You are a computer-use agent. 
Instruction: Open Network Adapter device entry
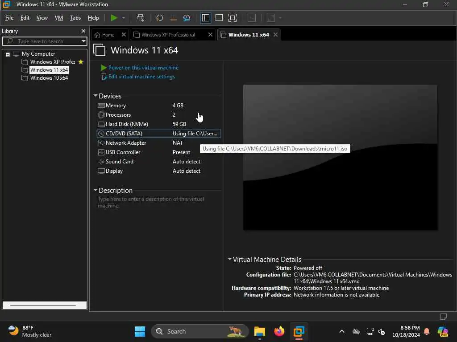pyautogui.click(x=158, y=143)
